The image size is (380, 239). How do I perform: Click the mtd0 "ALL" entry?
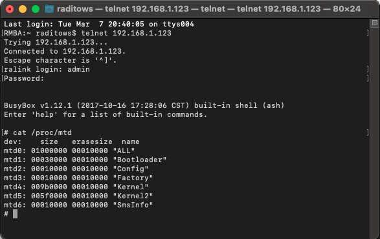point(69,151)
